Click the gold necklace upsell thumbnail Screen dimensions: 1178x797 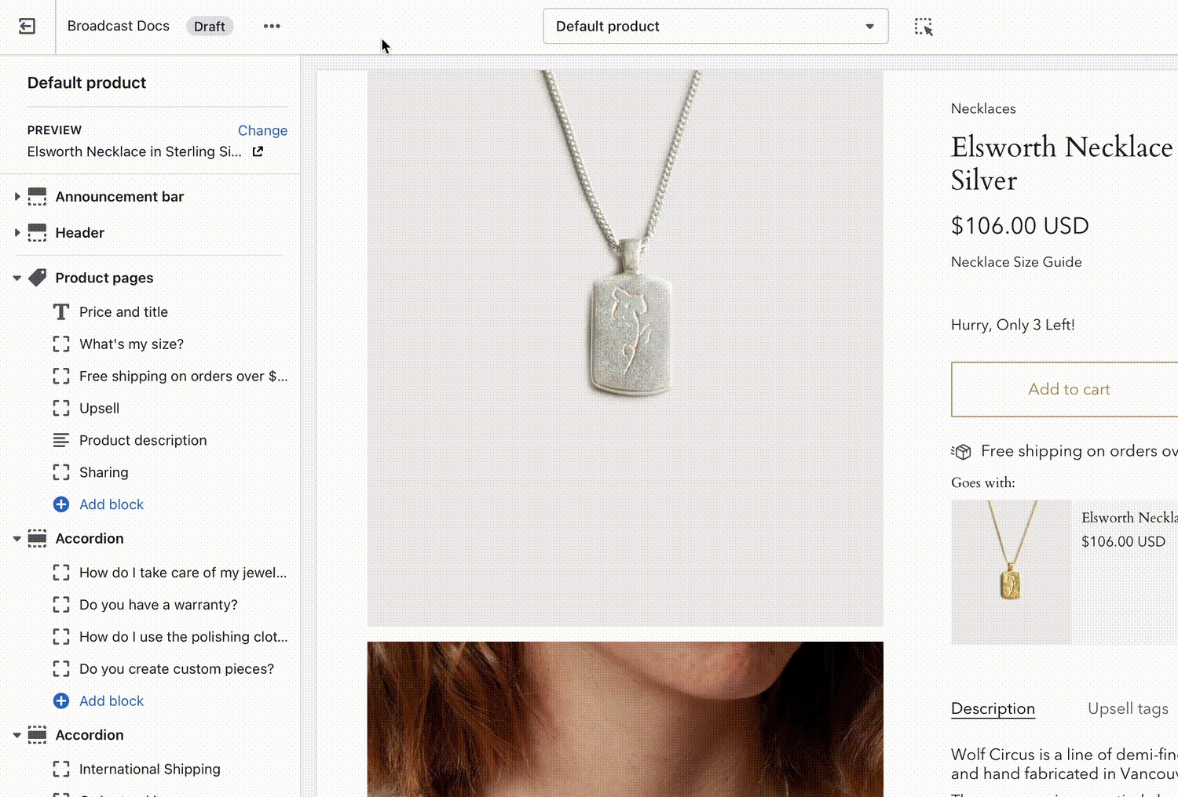coord(1011,572)
